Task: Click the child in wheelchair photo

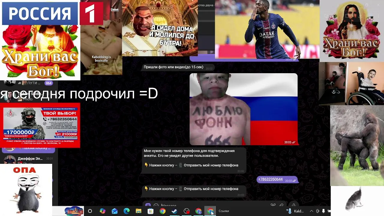Action: click(x=352, y=83)
